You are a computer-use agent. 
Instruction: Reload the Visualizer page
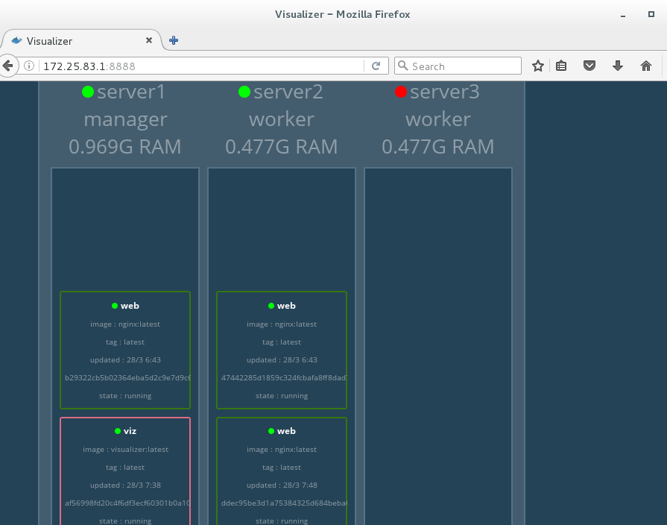(376, 66)
